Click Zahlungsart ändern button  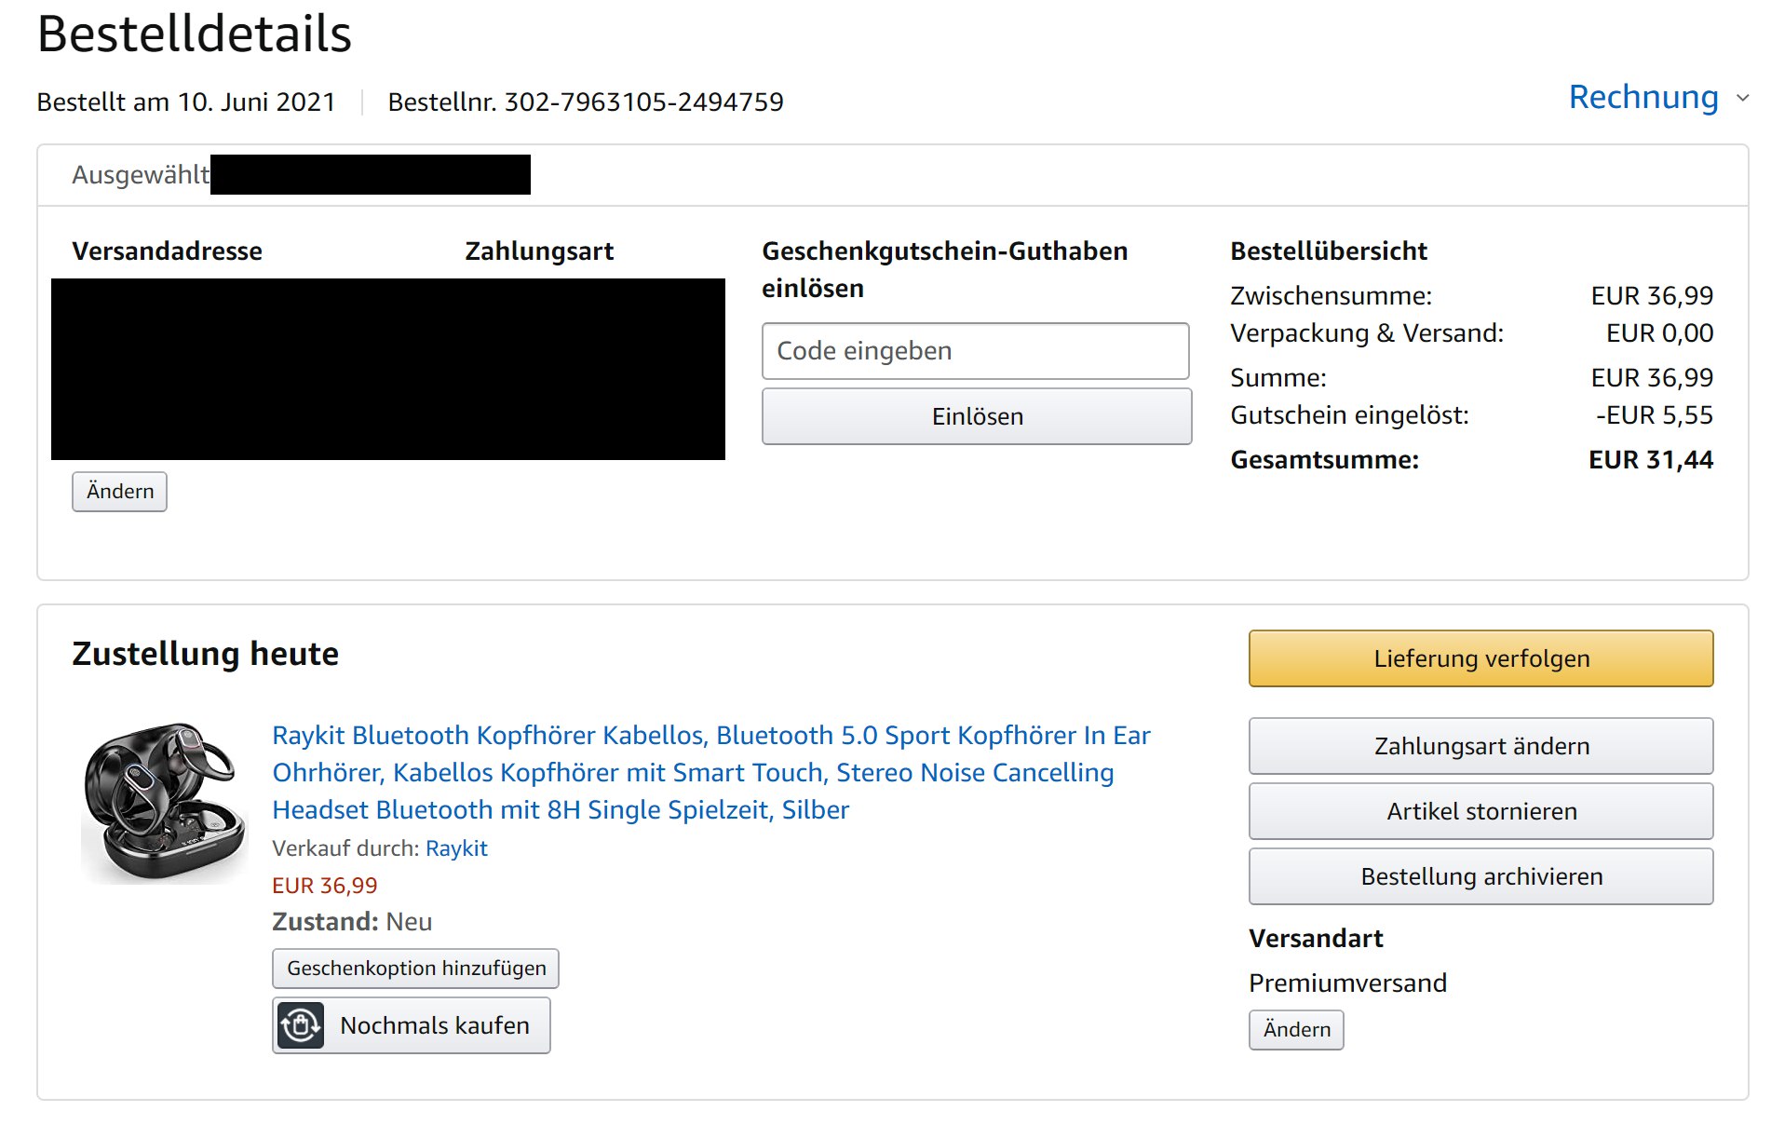click(1480, 746)
